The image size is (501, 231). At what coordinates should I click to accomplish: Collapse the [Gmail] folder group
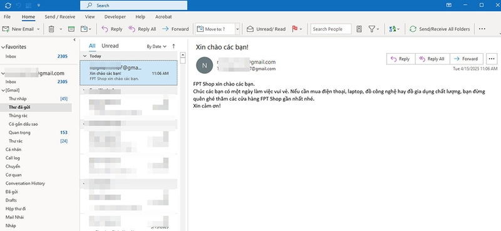3,90
